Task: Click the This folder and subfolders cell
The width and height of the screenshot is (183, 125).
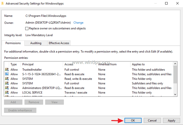Action: pyautogui.click(x=148, y=70)
